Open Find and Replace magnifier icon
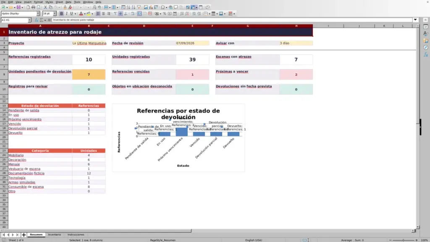The height and width of the screenshot is (242, 430). coord(94,7)
